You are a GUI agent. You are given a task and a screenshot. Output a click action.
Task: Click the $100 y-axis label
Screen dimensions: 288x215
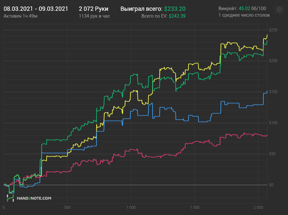273,123
